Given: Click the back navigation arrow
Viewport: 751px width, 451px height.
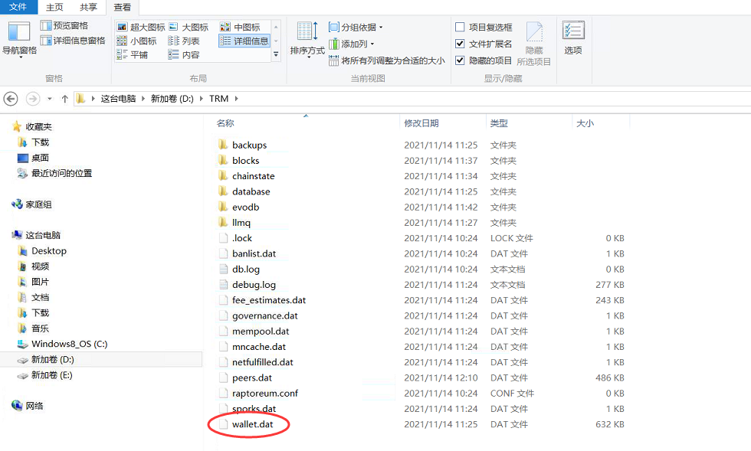Looking at the screenshot, I should coord(11,99).
